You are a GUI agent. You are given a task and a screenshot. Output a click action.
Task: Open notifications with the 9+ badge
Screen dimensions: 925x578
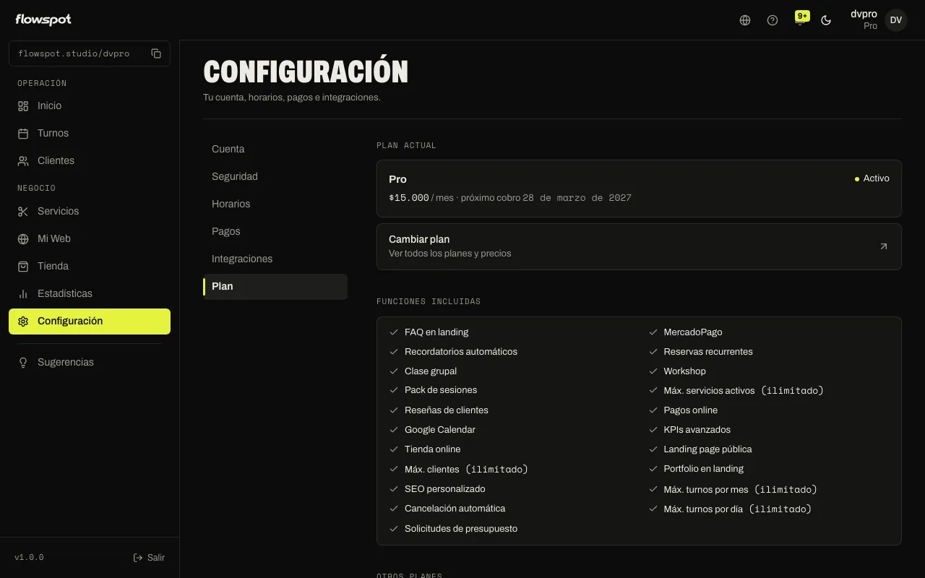(800, 19)
